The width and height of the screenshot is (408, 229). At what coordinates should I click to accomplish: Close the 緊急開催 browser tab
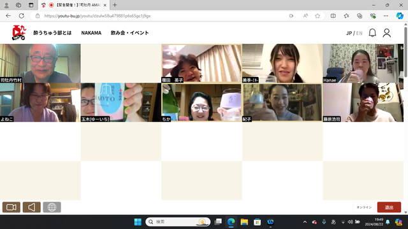[x=105, y=5]
